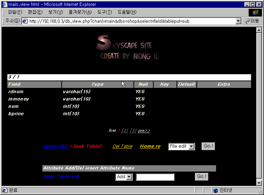The width and height of the screenshot is (264, 195).
Task: Open the 도움말(H) menu
Action: 127,12
